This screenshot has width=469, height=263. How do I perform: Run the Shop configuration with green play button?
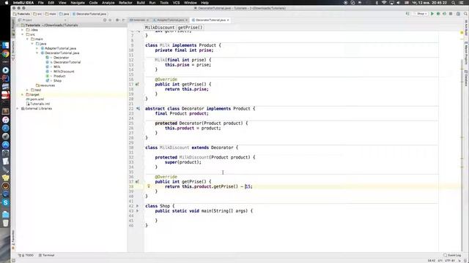(432, 14)
